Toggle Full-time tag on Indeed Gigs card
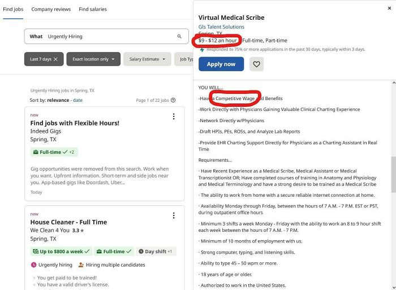The image size is (396, 290). (x=53, y=152)
